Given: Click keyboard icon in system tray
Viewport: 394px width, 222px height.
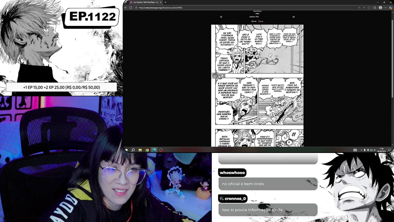Looking at the screenshot, I should point(355,150).
